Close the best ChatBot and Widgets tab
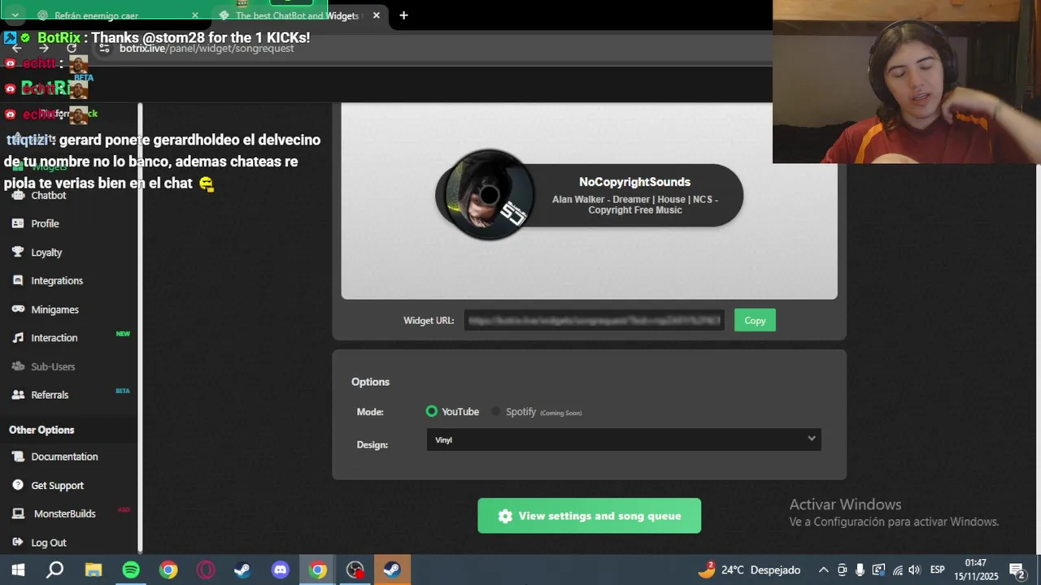 click(376, 15)
